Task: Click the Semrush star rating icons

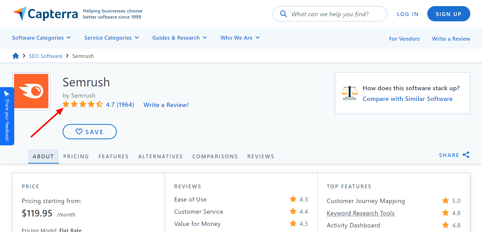Action: click(83, 104)
